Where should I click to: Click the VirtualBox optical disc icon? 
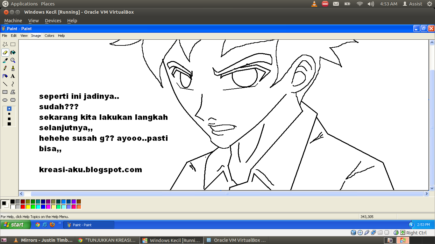pos(360,233)
